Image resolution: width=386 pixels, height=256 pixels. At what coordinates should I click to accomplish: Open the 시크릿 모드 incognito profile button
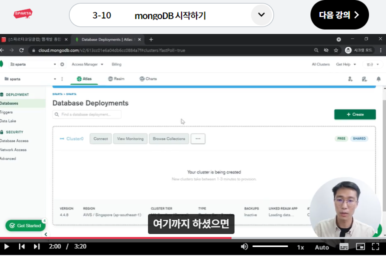359,50
